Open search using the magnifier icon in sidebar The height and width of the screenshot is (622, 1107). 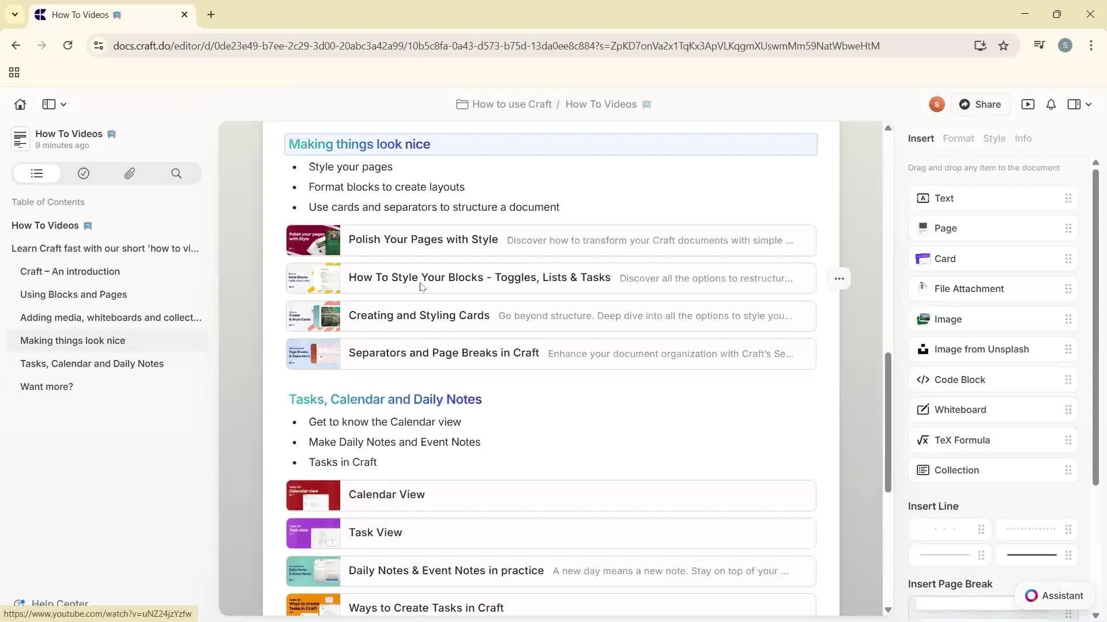tap(176, 173)
